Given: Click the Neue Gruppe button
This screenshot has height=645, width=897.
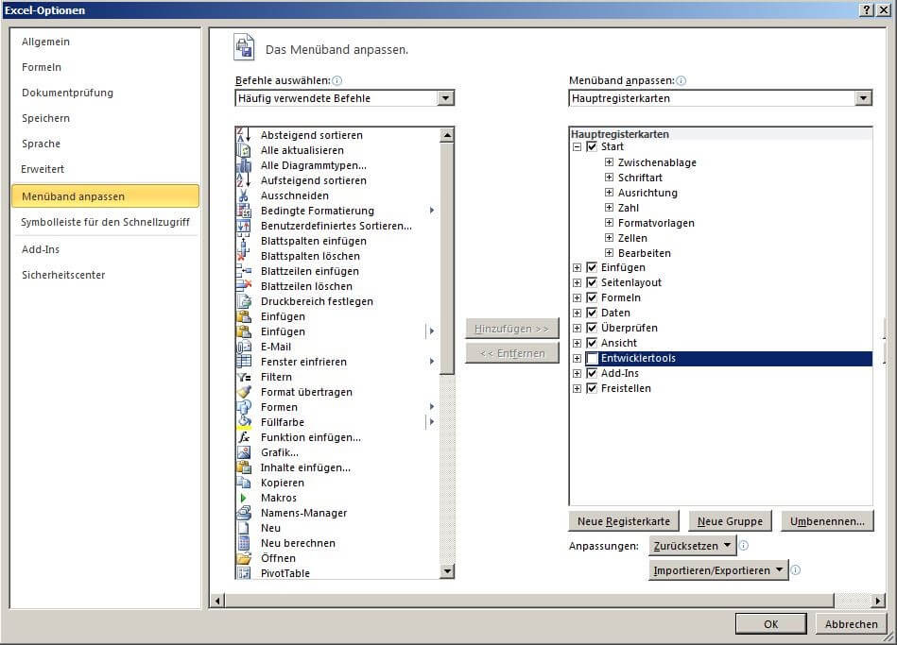Looking at the screenshot, I should pyautogui.click(x=730, y=521).
